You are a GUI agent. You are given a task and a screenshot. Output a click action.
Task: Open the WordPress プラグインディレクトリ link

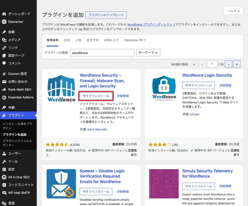tap(151, 24)
